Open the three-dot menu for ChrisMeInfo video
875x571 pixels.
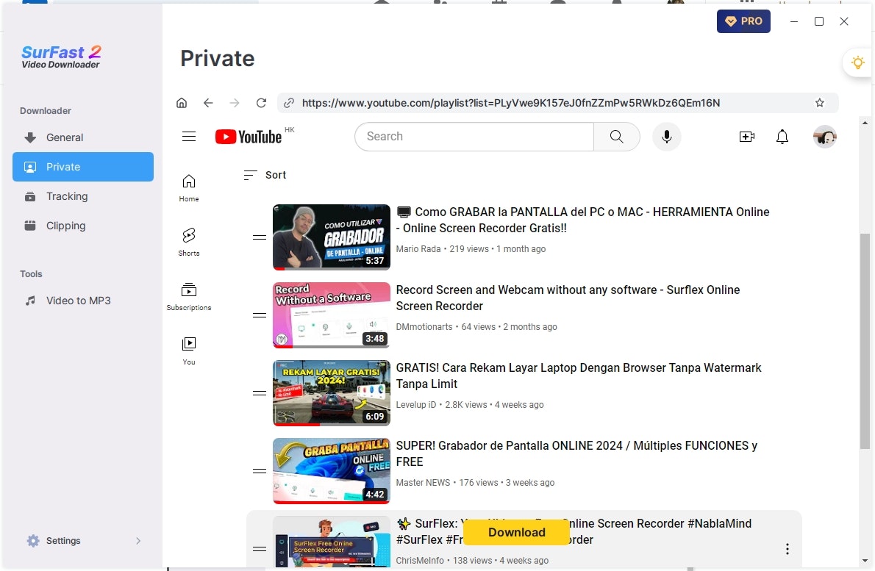pos(787,549)
